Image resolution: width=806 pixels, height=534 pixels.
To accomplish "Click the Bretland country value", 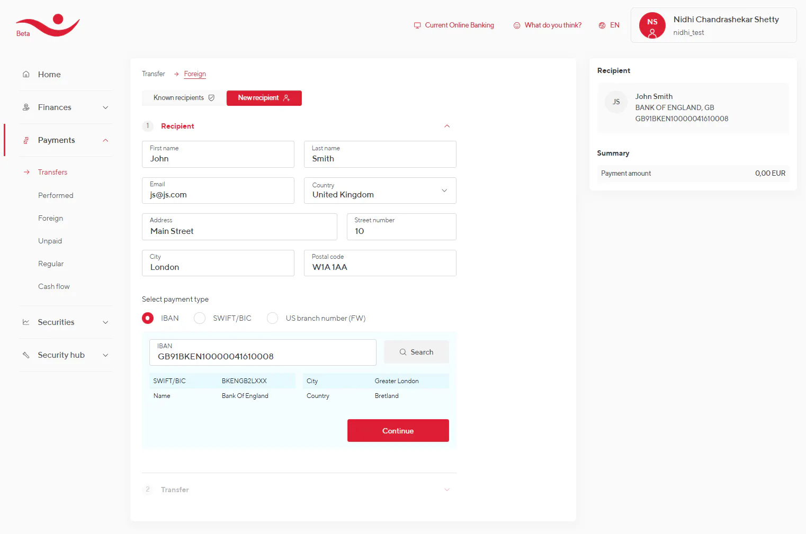I will coord(387,396).
